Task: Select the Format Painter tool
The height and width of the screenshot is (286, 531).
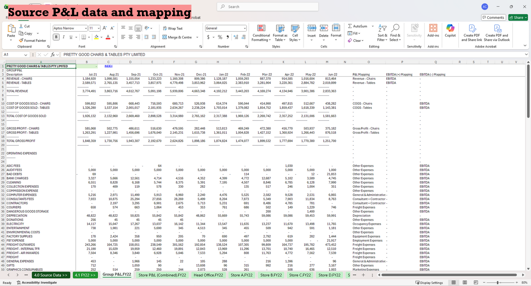Action: tap(33, 40)
